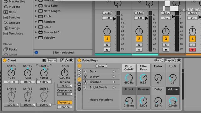This screenshot has width=201, height=113.
Task: Click the track 1 pan knob
Action: [x=107, y=31]
